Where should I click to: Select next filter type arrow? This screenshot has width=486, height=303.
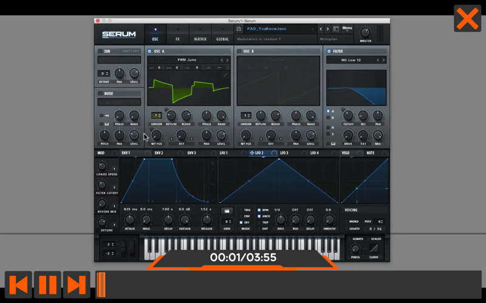tap(383, 60)
